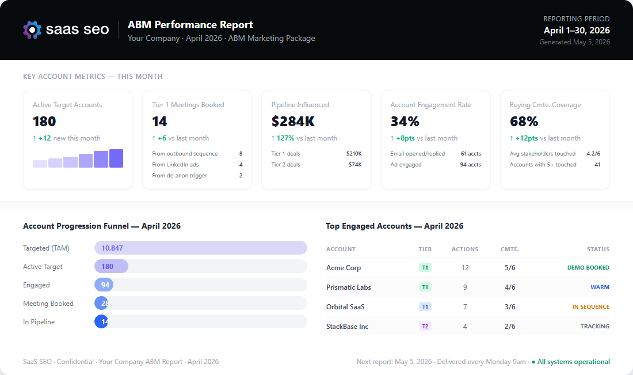The width and height of the screenshot is (633, 375).
Task: Click 'Accounts with 5+ touched' row
Action: click(x=555, y=165)
